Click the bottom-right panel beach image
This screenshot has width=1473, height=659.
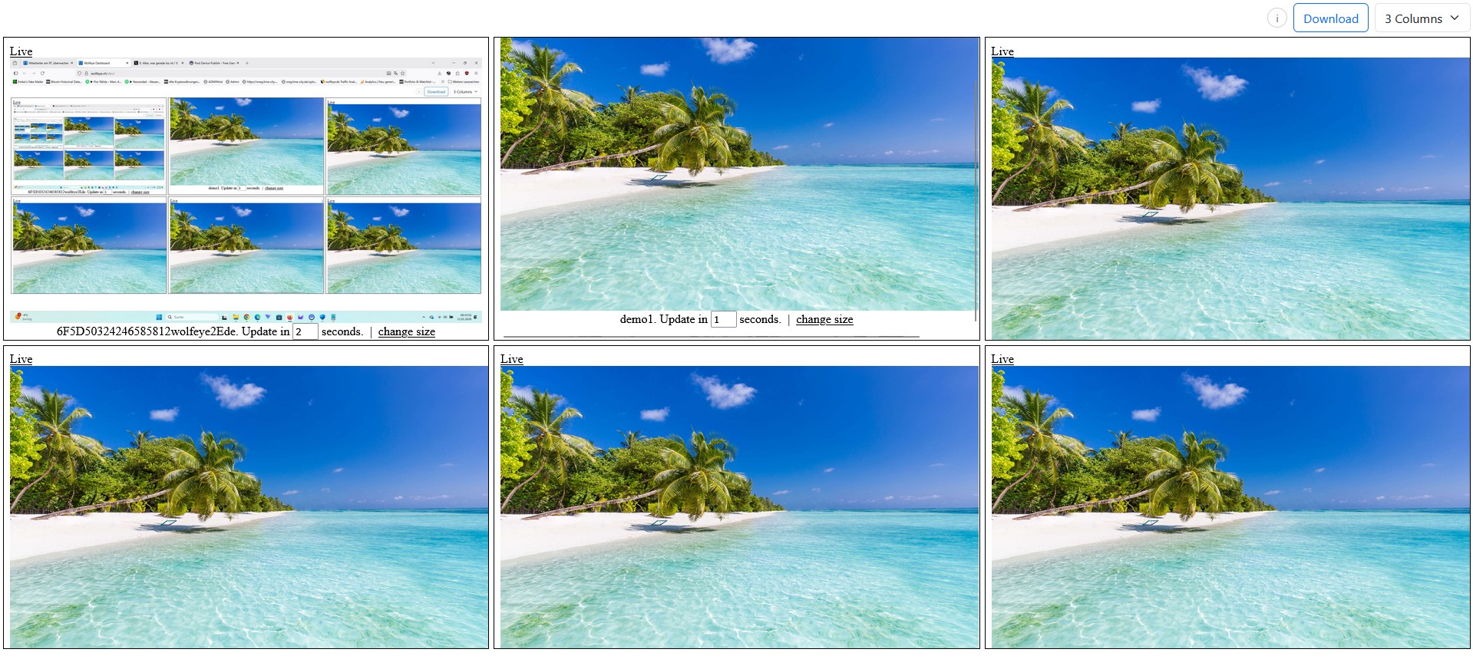click(x=1230, y=506)
